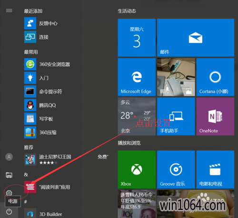The width and height of the screenshot is (238, 218).
Task: Launch the Microsoft Edge tile
Action: pos(137,77)
